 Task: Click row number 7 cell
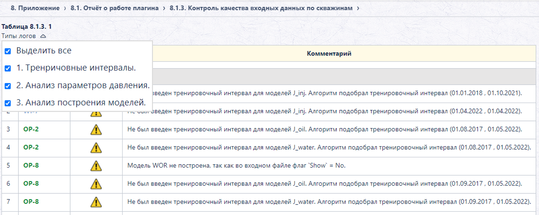click(x=9, y=202)
